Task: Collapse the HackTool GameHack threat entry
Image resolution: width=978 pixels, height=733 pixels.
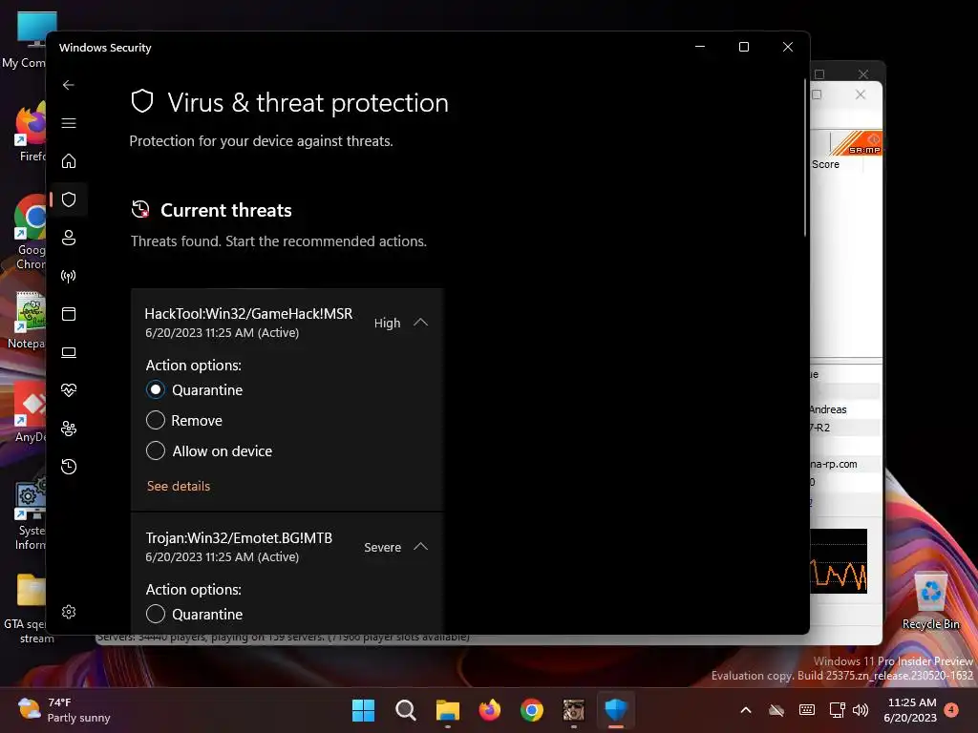Action: click(x=421, y=323)
